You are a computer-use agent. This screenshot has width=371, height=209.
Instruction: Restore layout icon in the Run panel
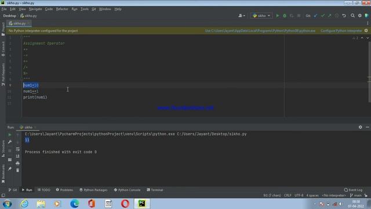pyautogui.click(x=10, y=160)
